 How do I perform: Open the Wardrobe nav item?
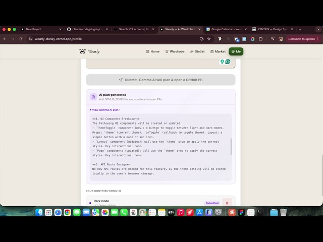coord(175,51)
